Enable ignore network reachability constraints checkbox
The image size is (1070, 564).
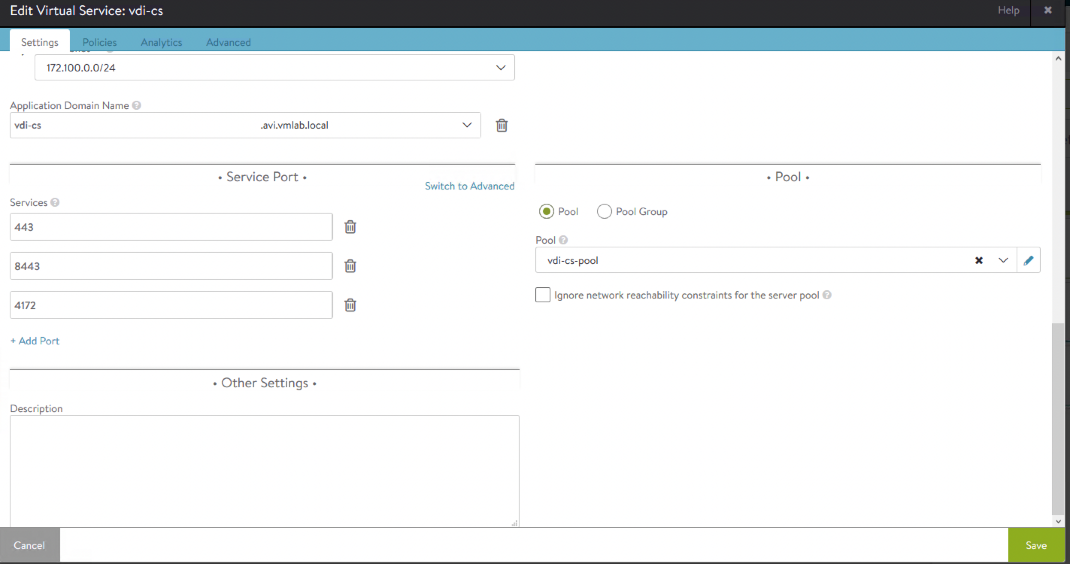pyautogui.click(x=543, y=295)
